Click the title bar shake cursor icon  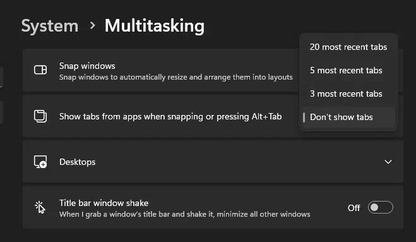pos(40,207)
